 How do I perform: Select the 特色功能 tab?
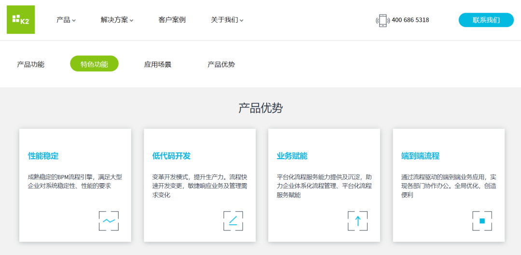coord(94,64)
